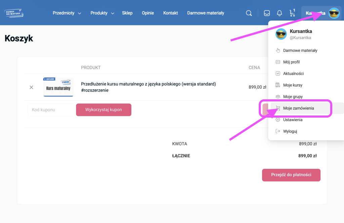This screenshot has width=344, height=223.
Task: Open the shopping cart icon in header
Action: click(x=292, y=13)
